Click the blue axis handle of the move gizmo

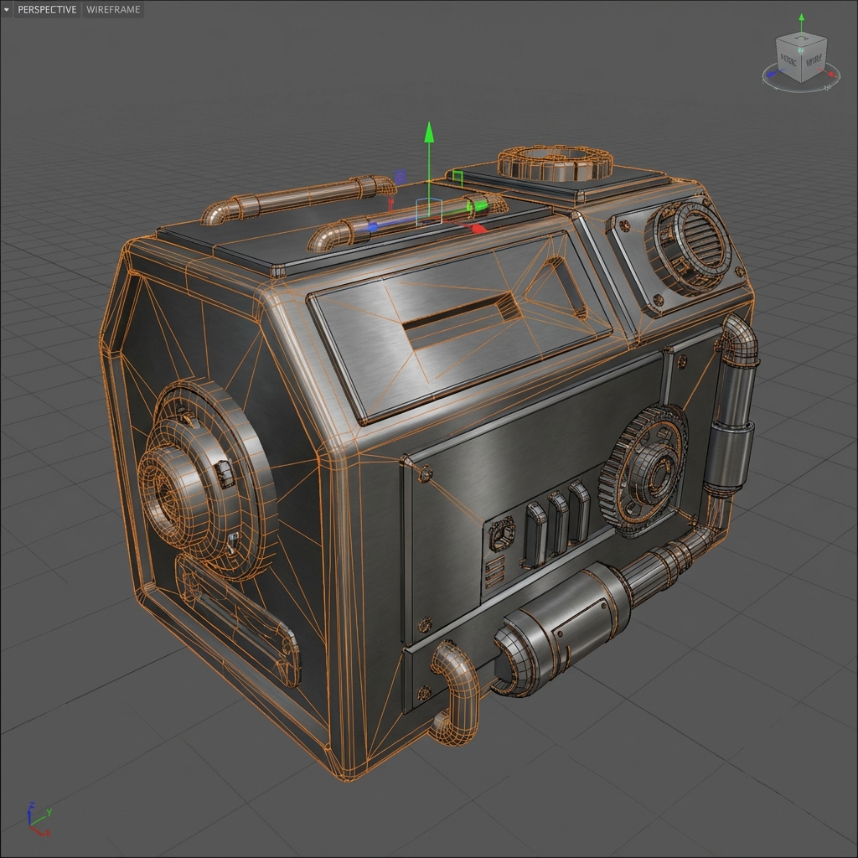(374, 225)
